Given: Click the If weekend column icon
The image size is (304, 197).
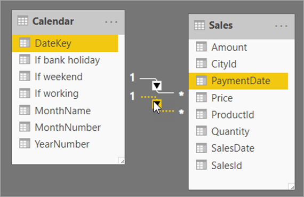Looking at the screenshot, I should 25,76.
